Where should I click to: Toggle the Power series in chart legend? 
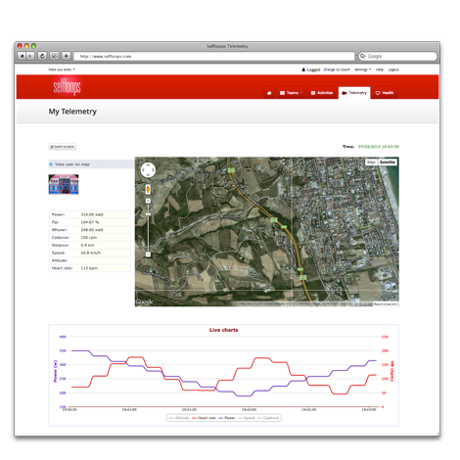pyautogui.click(x=227, y=418)
